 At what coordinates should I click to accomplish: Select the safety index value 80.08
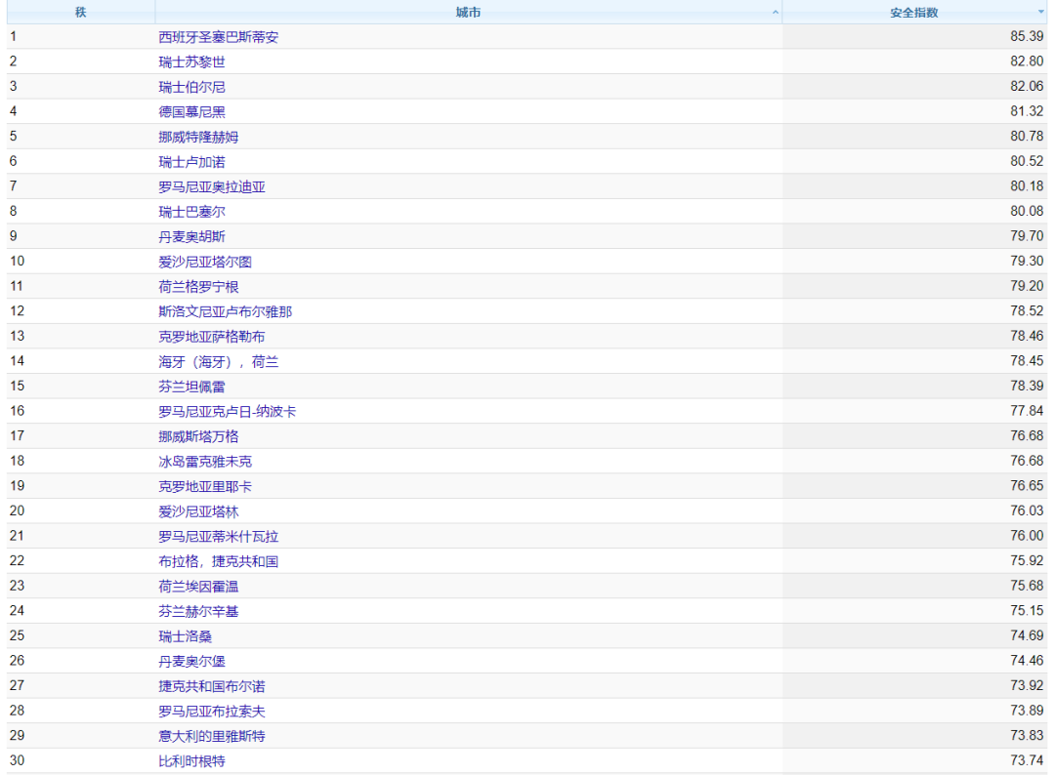(1027, 211)
